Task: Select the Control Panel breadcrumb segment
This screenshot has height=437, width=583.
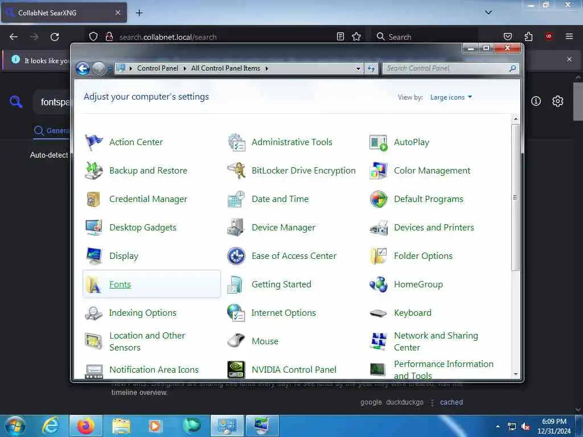Action: pyautogui.click(x=158, y=68)
